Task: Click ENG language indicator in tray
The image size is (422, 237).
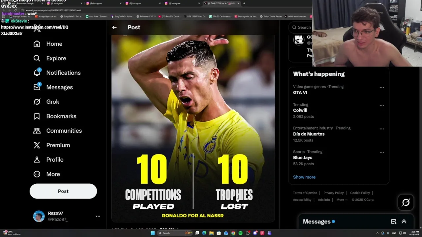Action: click(x=394, y=233)
